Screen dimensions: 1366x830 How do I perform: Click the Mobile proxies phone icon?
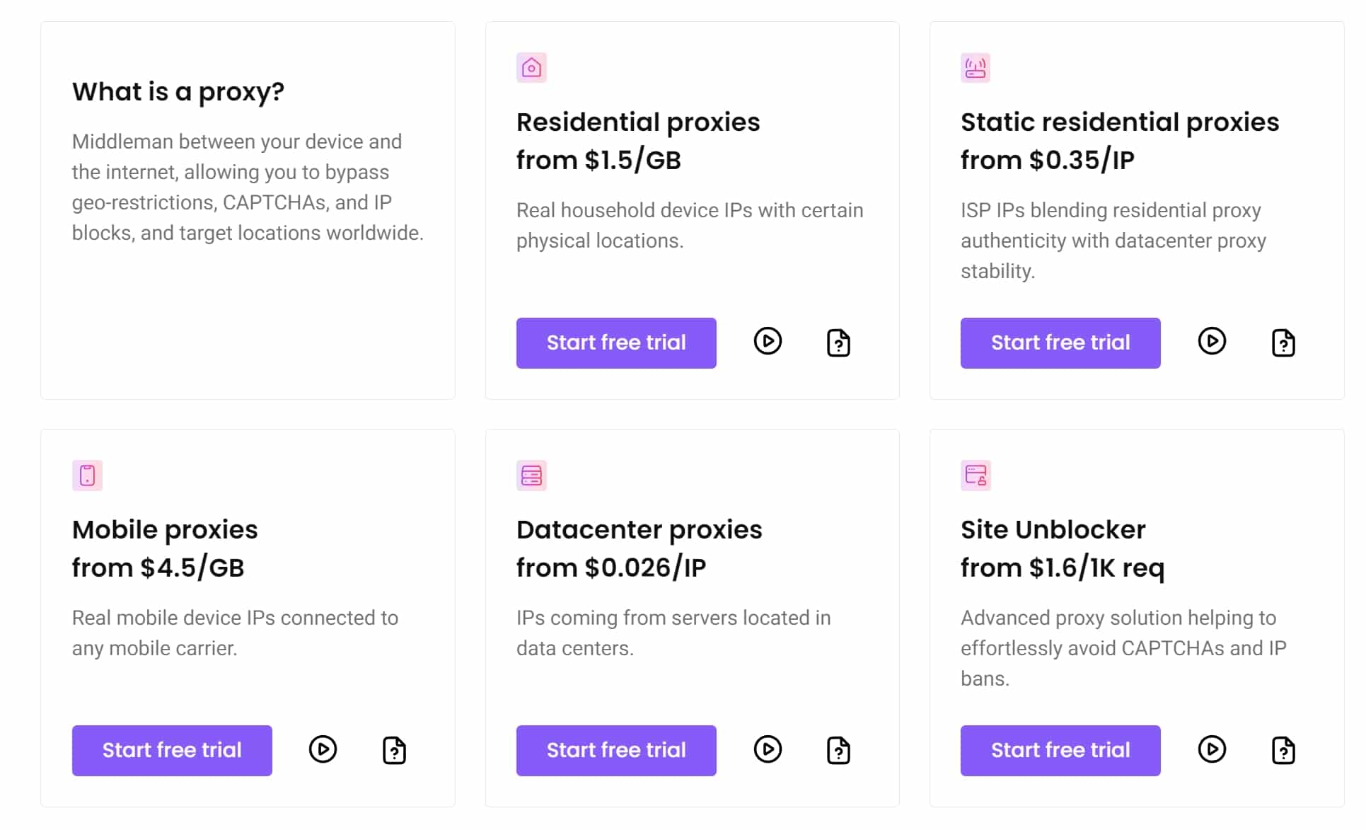point(87,475)
